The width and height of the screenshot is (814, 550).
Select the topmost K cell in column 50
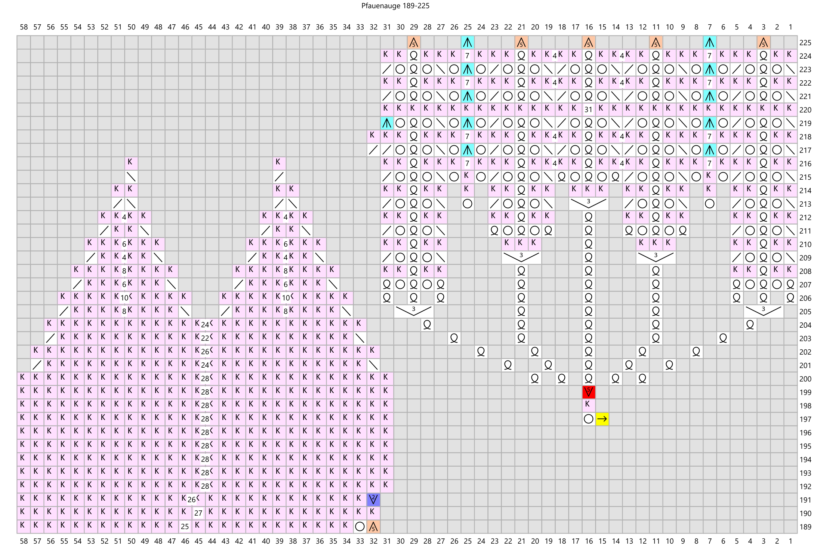(x=131, y=163)
